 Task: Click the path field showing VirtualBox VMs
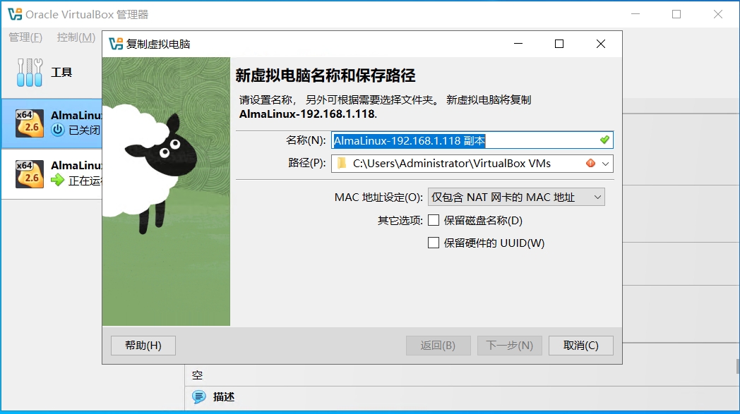pos(472,164)
